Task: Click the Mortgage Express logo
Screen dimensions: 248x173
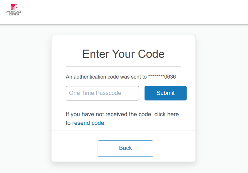Action: [x=13, y=10]
